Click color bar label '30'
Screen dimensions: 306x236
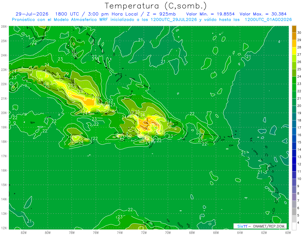click(x=299, y=33)
